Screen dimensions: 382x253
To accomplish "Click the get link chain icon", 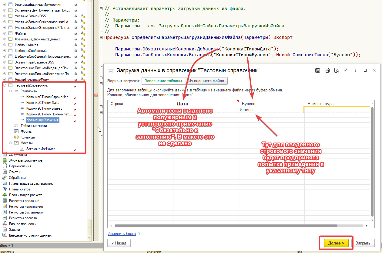I will tap(346, 70).
